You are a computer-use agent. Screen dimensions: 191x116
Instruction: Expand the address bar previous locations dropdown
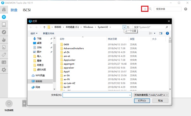pos(124,27)
